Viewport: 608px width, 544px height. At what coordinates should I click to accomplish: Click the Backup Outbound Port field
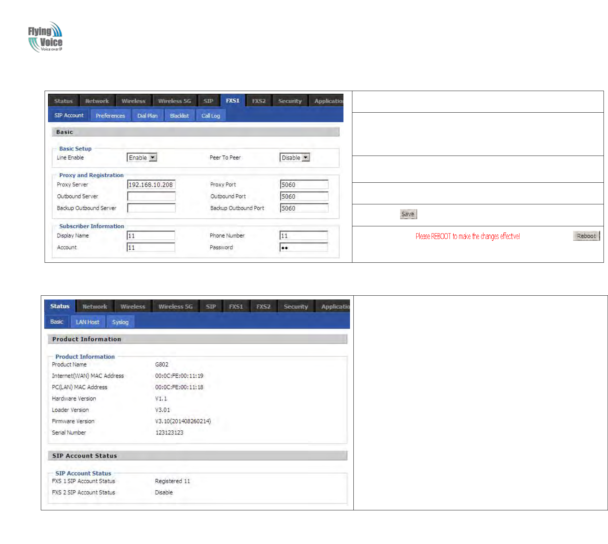pos(304,208)
